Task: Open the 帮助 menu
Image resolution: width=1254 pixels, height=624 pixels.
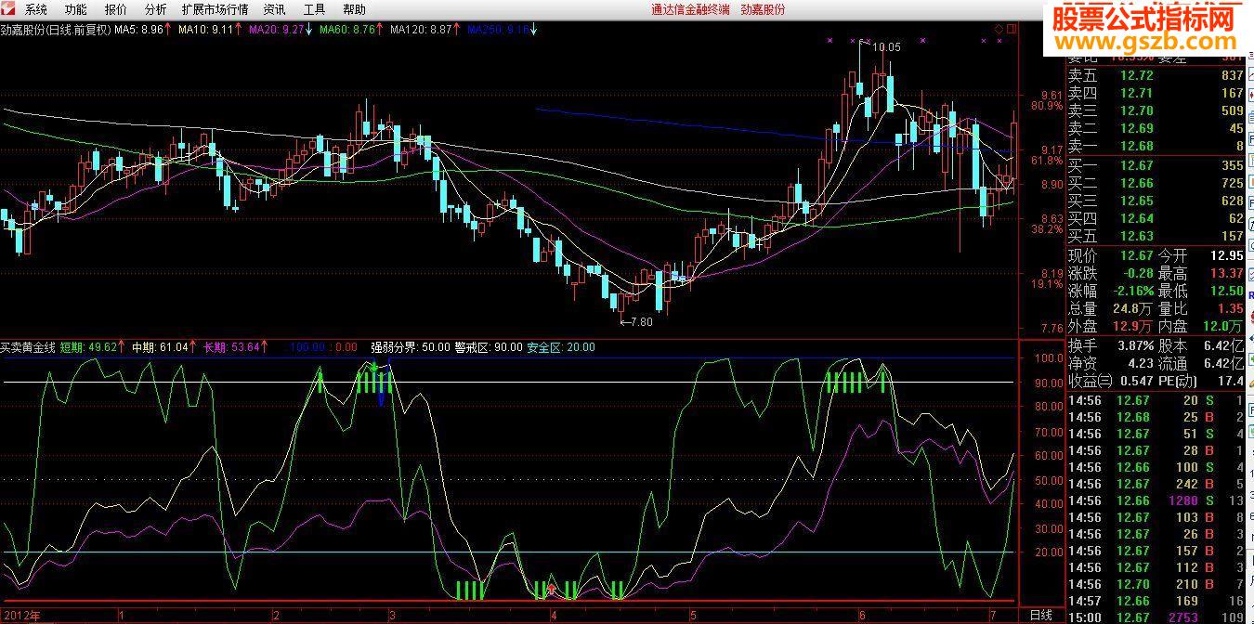Action: (354, 9)
